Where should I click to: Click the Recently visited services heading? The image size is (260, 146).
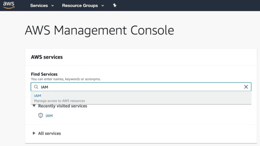pos(63,106)
